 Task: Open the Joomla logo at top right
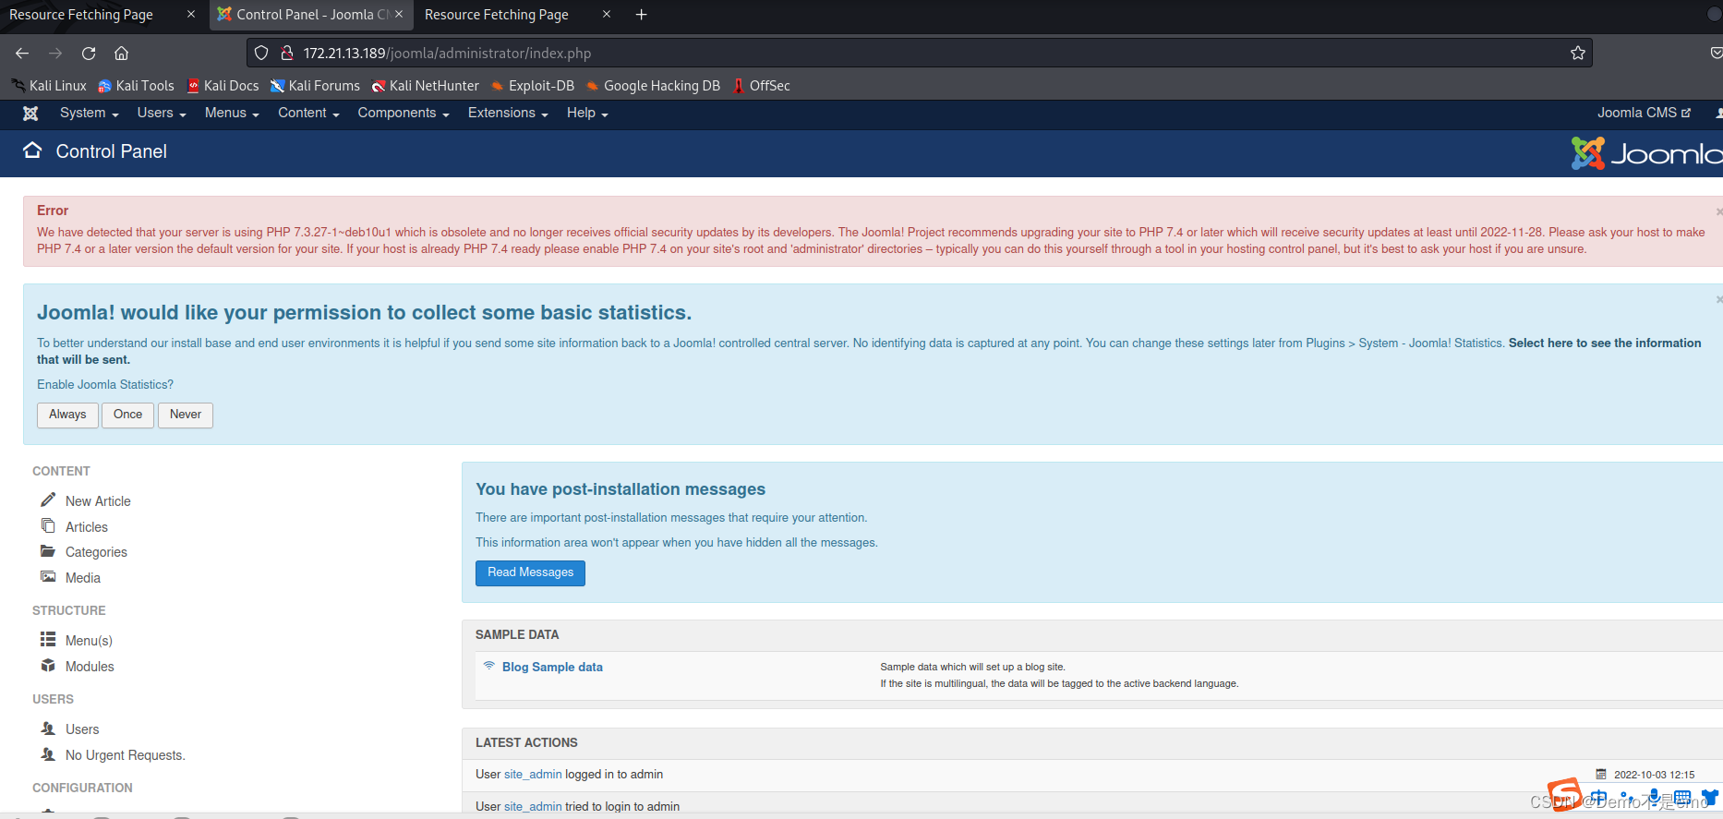(1647, 153)
